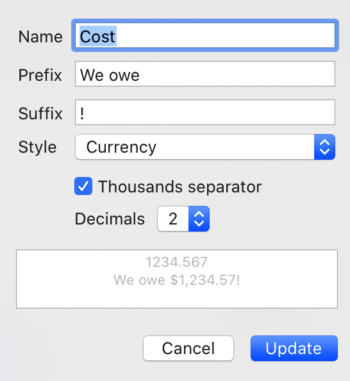Click the sample number 1234.567 in preview
The width and height of the screenshot is (350, 381).
(176, 262)
